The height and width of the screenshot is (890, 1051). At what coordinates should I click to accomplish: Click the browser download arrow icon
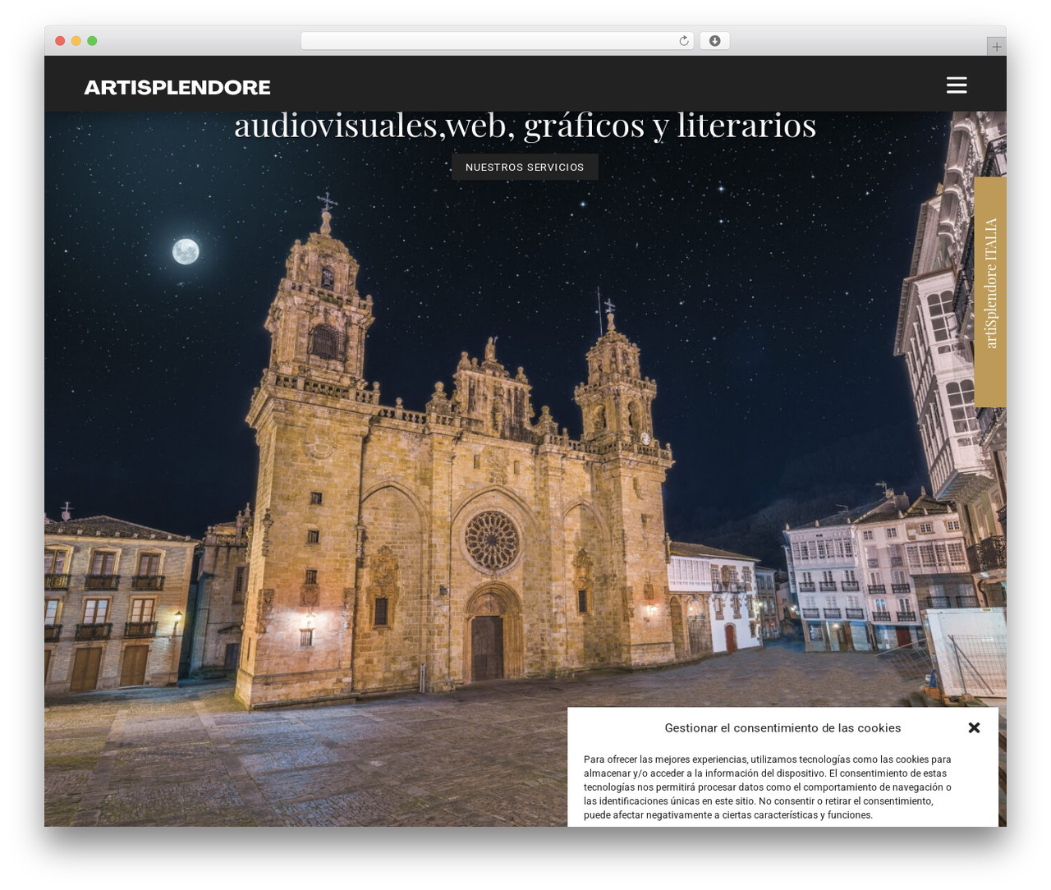click(714, 41)
